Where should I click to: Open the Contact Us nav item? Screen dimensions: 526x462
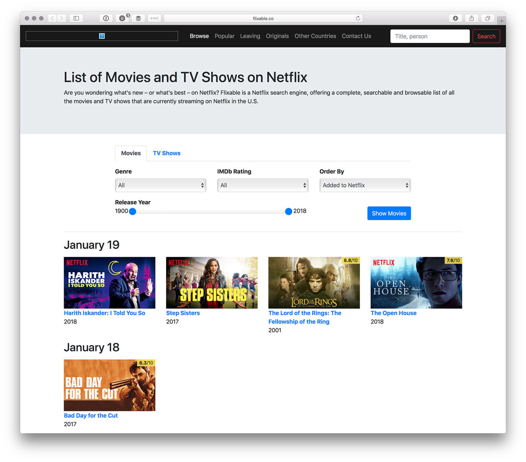pyautogui.click(x=356, y=36)
